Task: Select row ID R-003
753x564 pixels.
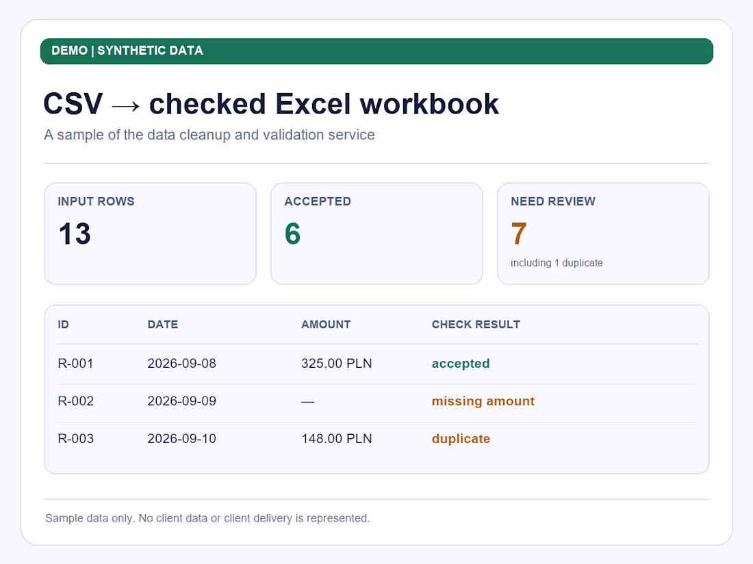Action: click(x=75, y=439)
